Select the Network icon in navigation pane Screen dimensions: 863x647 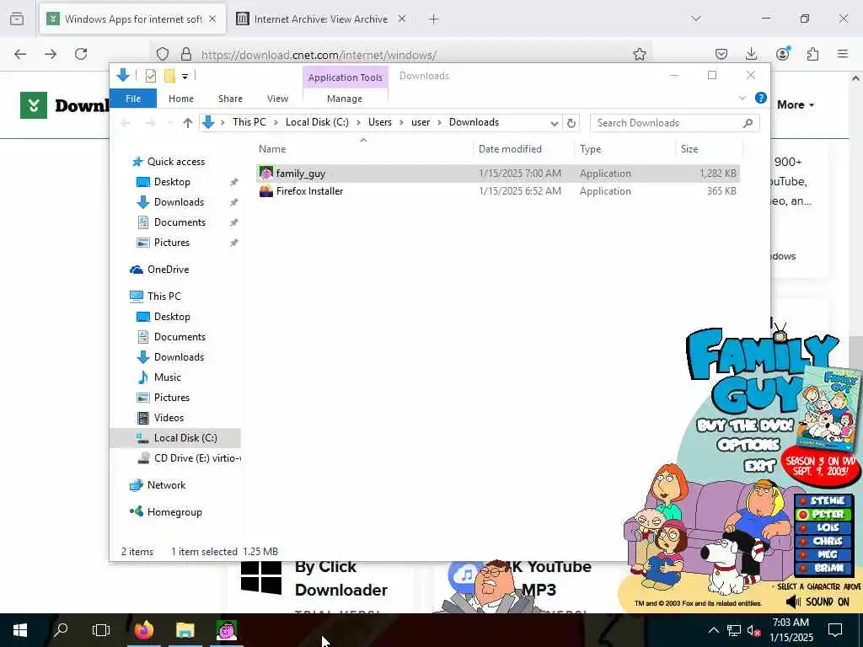137,485
